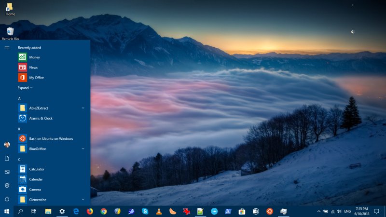Expand the Start hamburger menu
Viewport: 386px width, 217px height.
coord(7,48)
